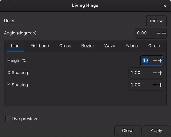Click the Apply button

156,131
